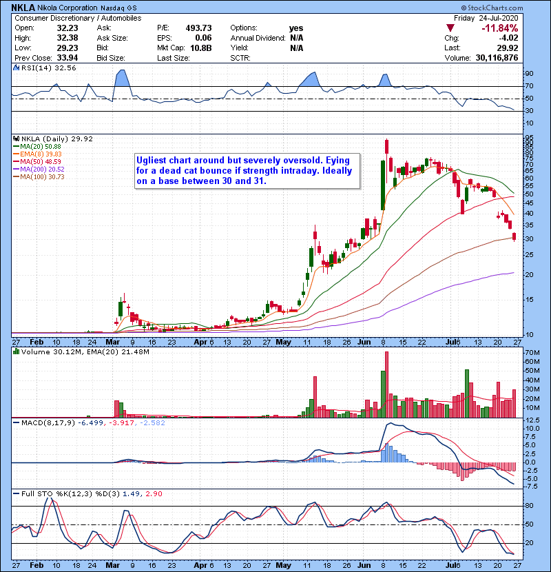Click the Last price 29.92
The width and height of the screenshot is (551, 572).
click(508, 48)
